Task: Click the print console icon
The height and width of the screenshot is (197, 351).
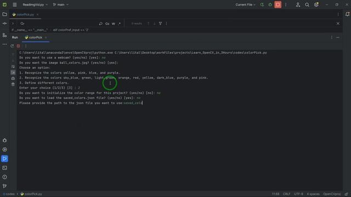Action: point(13,78)
